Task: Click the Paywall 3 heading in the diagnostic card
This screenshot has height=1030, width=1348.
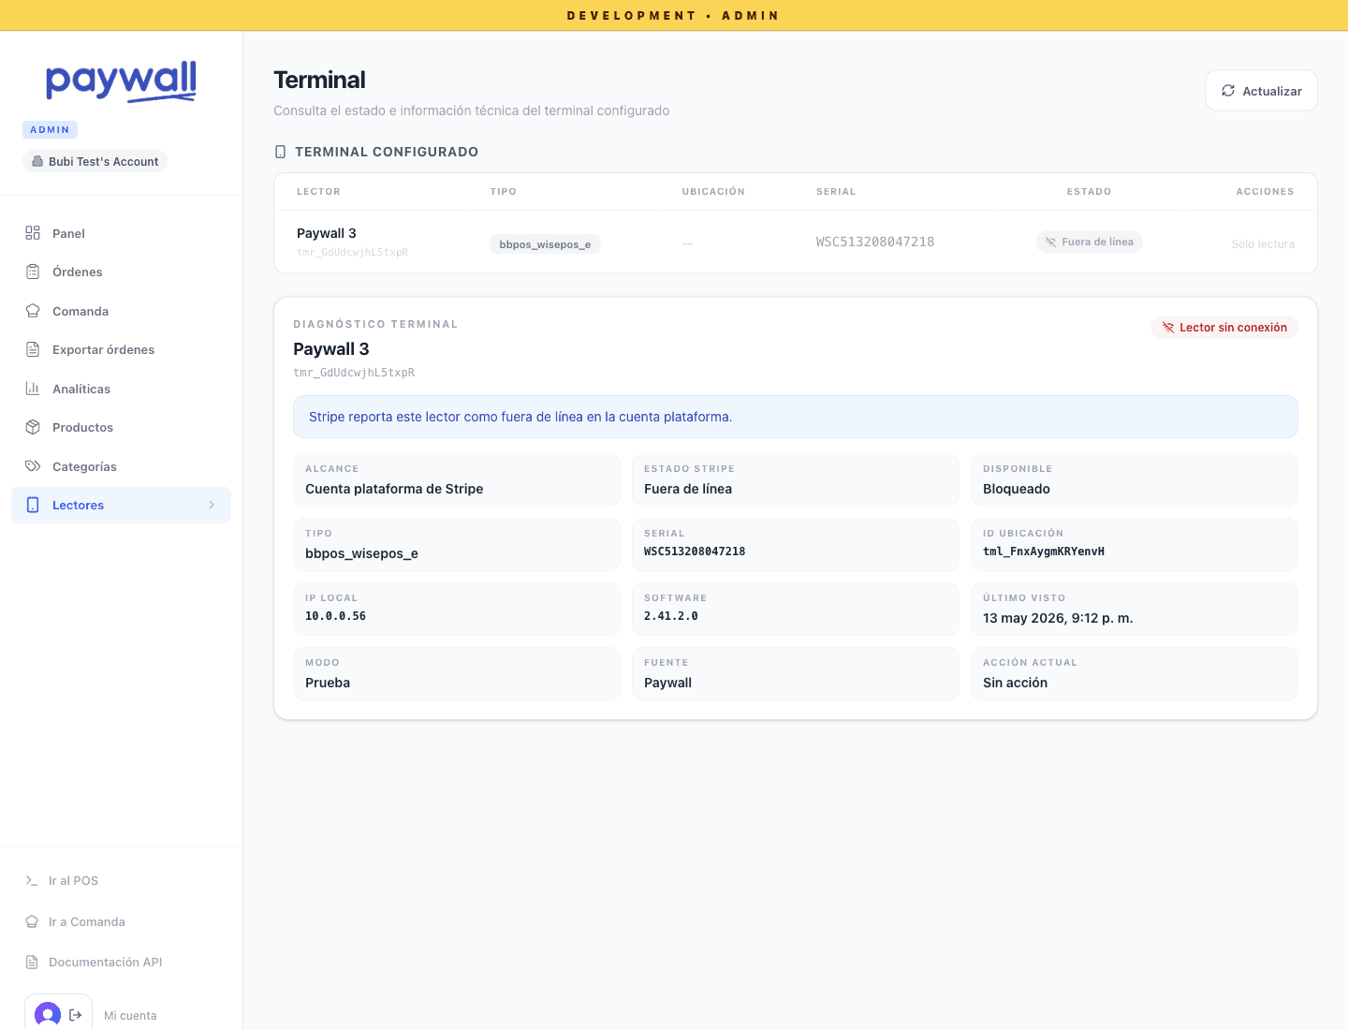Action: pos(331,349)
